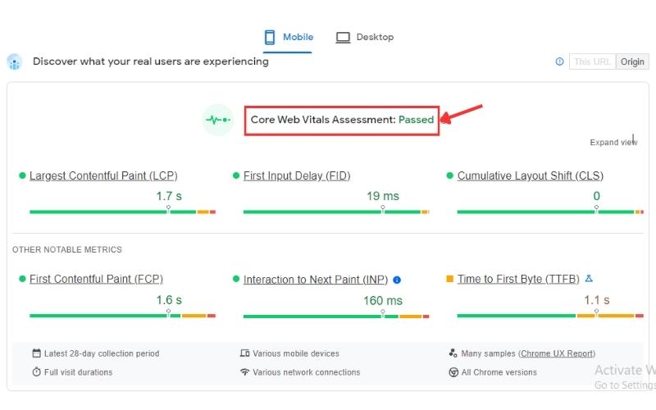Switch to Origin data view

pos(632,61)
